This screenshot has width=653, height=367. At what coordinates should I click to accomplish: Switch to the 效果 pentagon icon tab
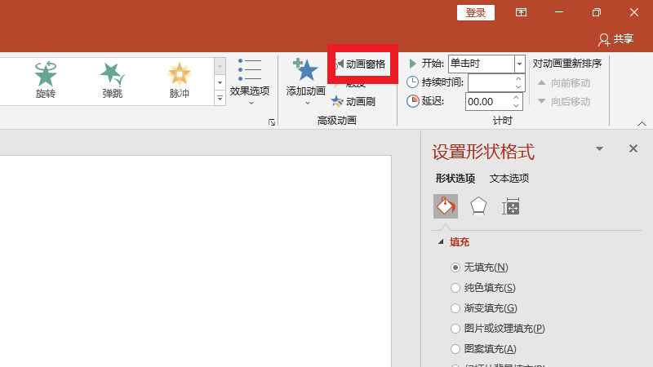point(478,206)
